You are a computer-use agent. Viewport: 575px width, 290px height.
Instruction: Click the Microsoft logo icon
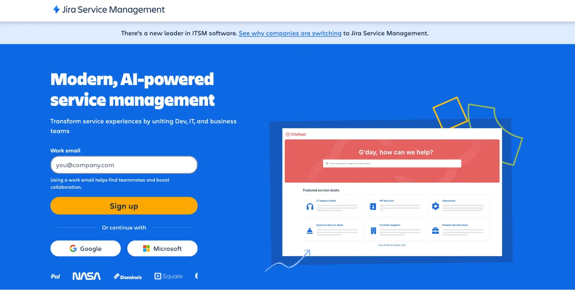(x=146, y=248)
